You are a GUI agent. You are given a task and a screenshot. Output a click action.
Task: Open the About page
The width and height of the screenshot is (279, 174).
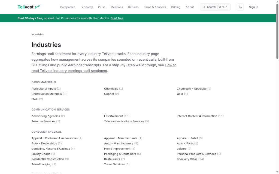[190, 7]
